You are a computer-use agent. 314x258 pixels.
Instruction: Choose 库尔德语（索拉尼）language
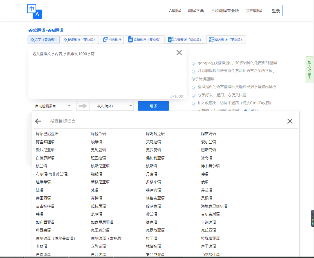(107, 238)
